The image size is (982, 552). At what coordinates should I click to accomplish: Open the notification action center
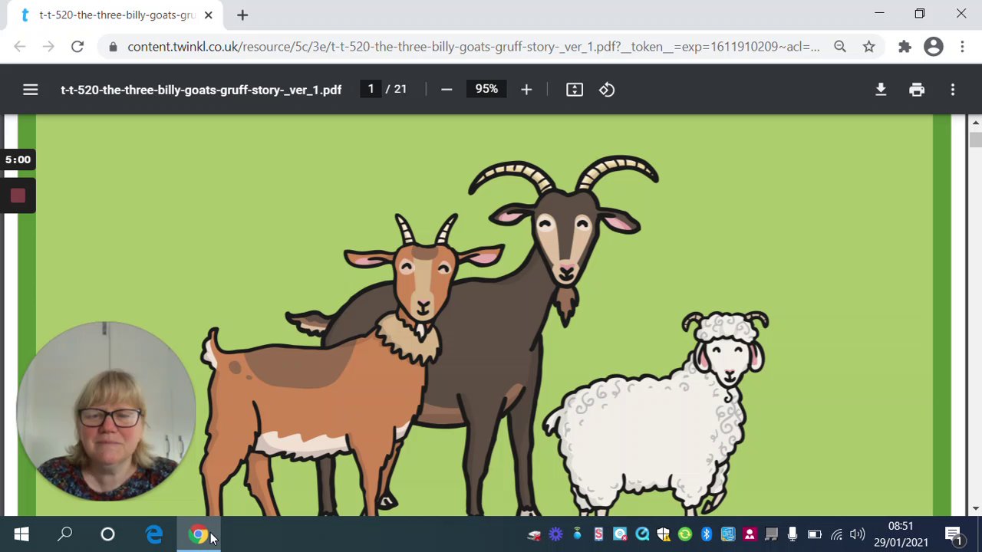954,534
